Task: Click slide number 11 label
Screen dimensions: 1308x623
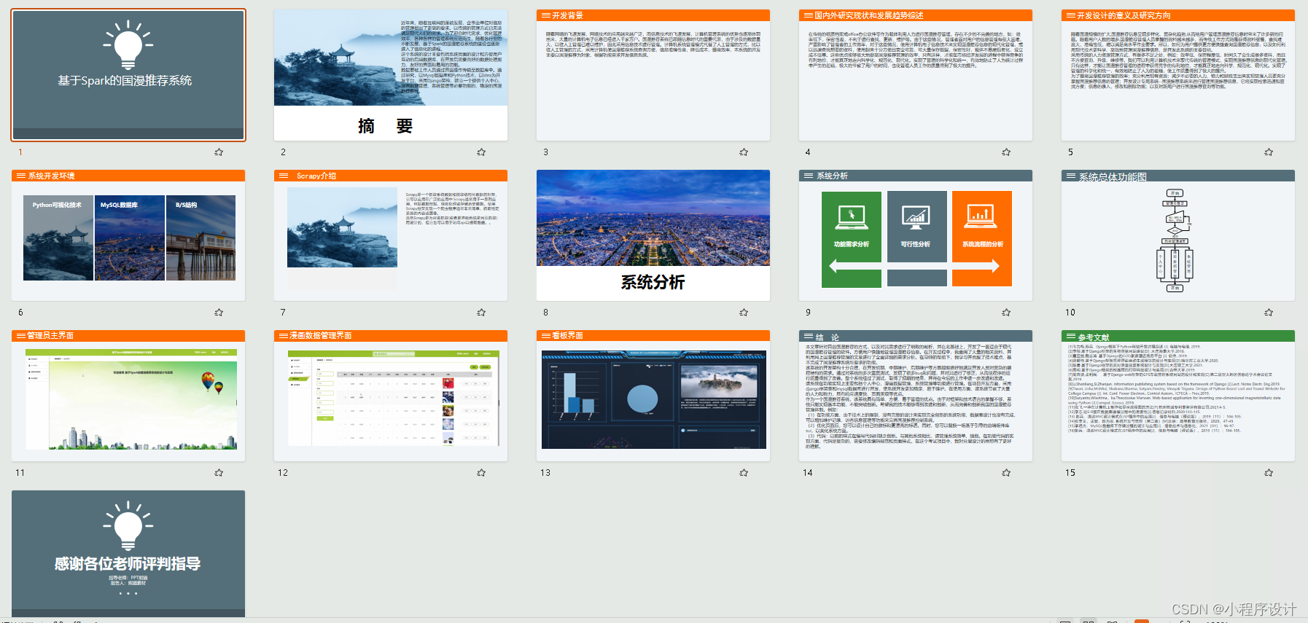Action: coord(20,473)
